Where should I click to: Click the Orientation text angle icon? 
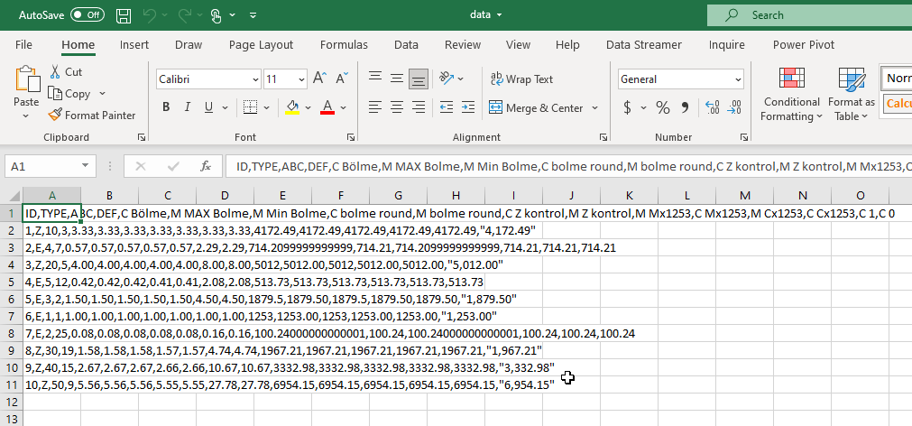pyautogui.click(x=447, y=78)
